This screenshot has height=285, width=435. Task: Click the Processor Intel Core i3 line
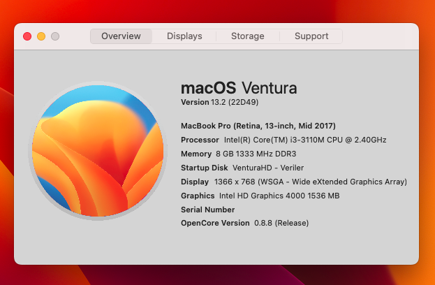[283, 140]
